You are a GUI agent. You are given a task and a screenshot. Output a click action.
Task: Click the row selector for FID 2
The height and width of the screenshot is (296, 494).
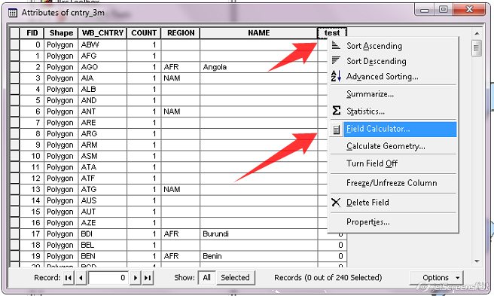click(14, 67)
